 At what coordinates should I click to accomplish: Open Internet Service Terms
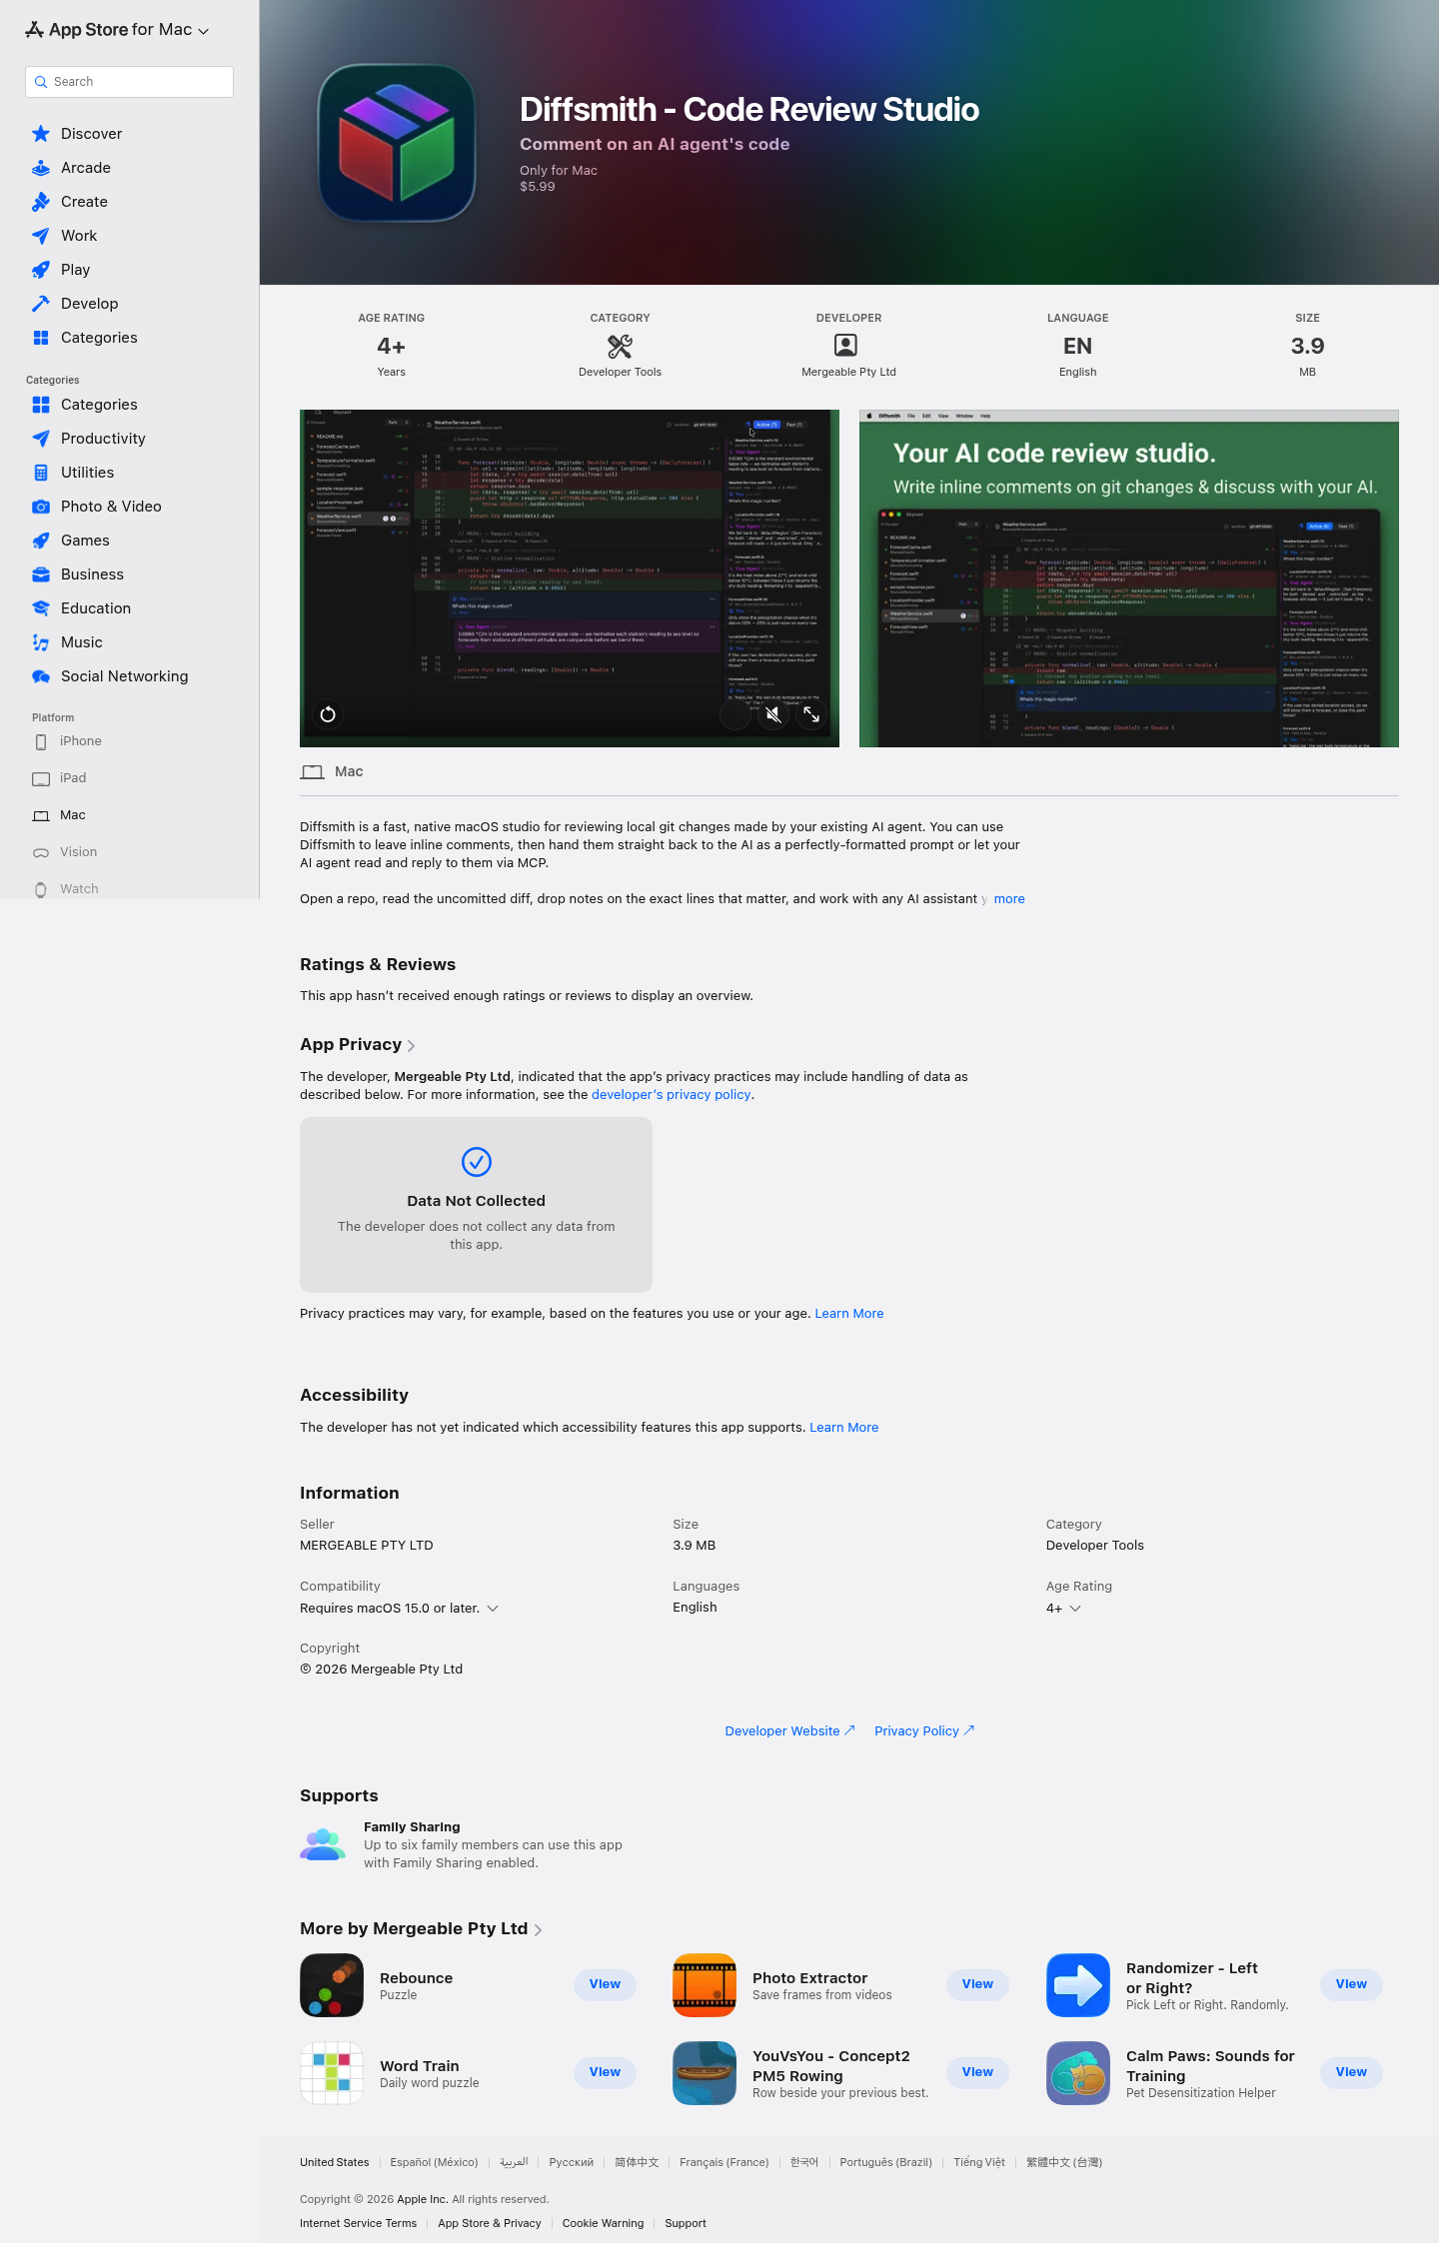click(358, 2223)
